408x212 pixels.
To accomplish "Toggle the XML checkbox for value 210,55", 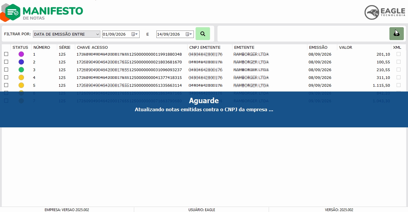I will click(398, 70).
